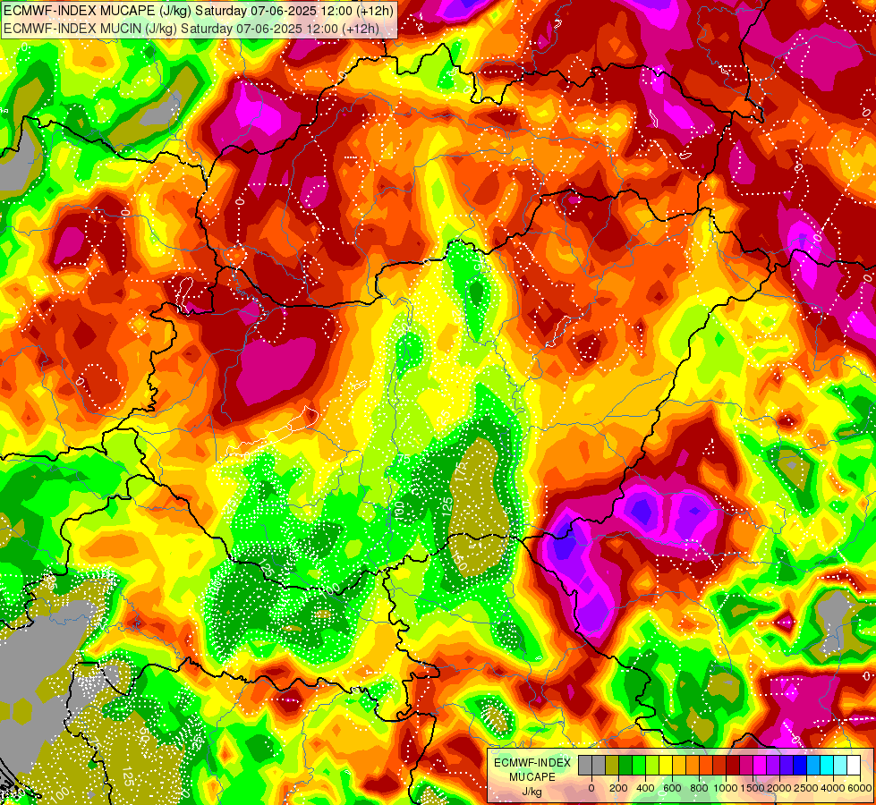Image resolution: width=876 pixels, height=805 pixels.
Task: Pick the sky blue legend swatch
Action: coord(814,765)
